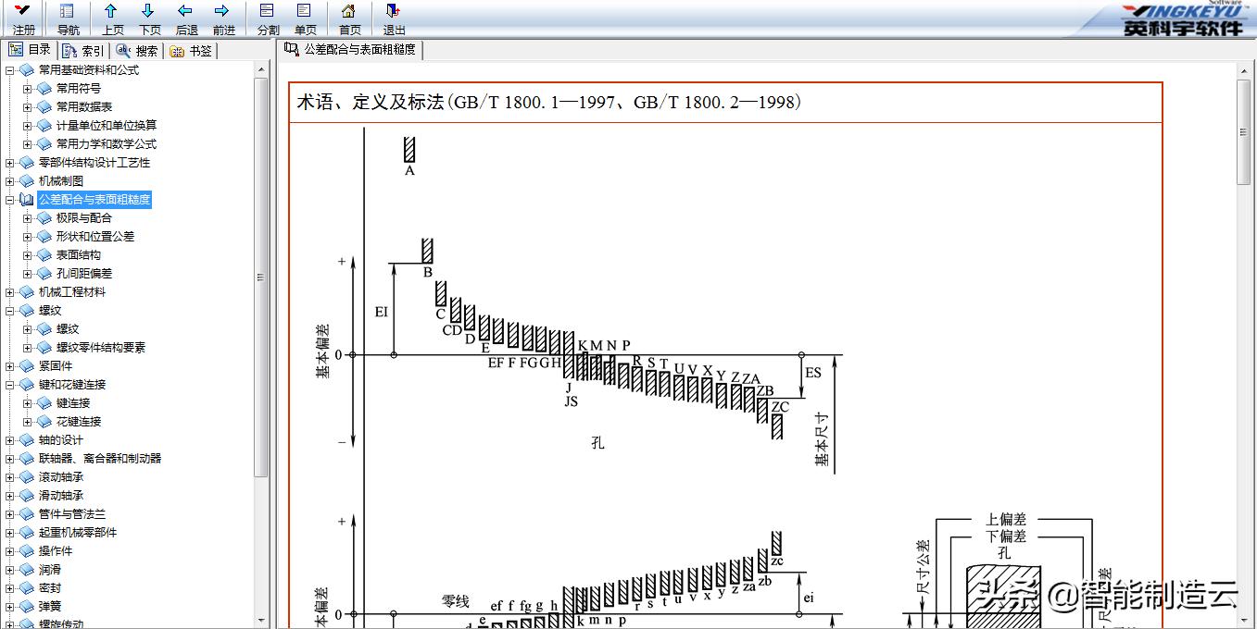Open the 表面结构 topic
This screenshot has height=629, width=1257.
[x=79, y=255]
